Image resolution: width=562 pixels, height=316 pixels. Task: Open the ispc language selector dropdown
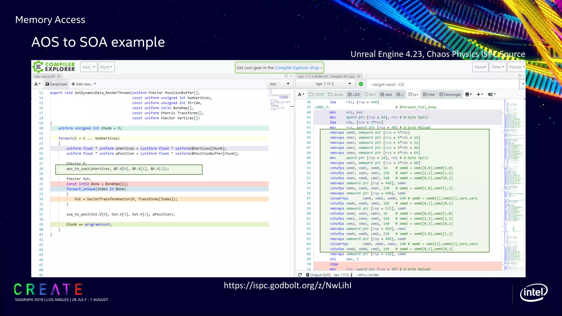point(279,84)
